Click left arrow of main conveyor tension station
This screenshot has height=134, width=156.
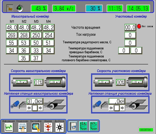29,108
